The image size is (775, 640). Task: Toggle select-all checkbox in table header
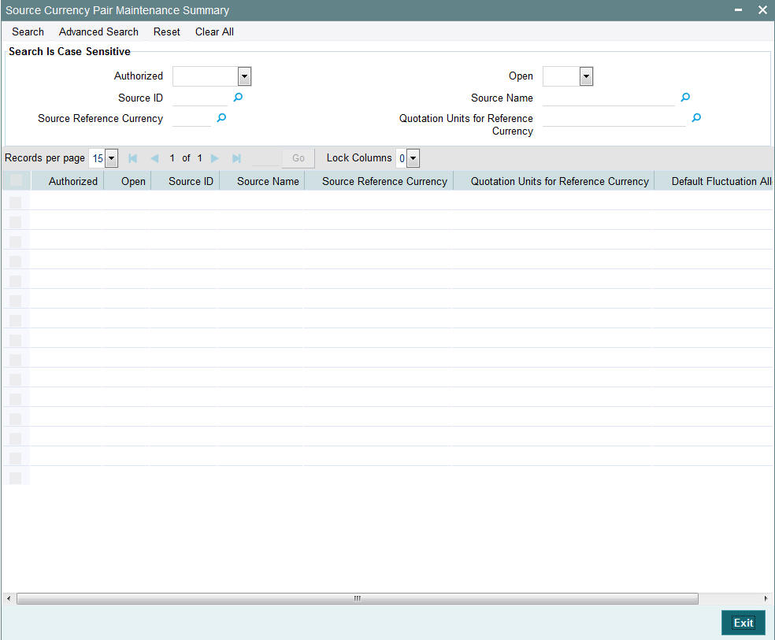click(16, 180)
